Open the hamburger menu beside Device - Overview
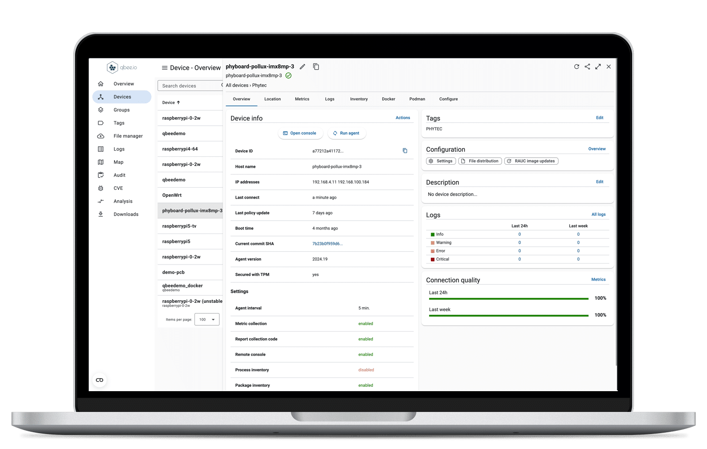This screenshot has height=449, width=707. pos(164,68)
